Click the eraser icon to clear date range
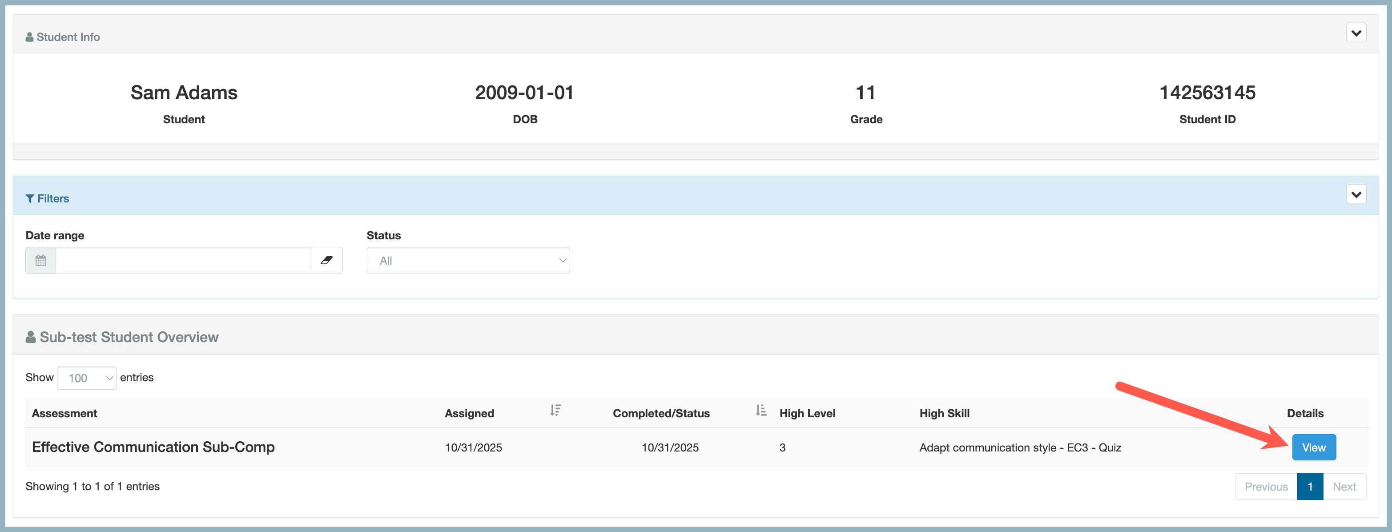Image resolution: width=1392 pixels, height=532 pixels. click(x=326, y=261)
